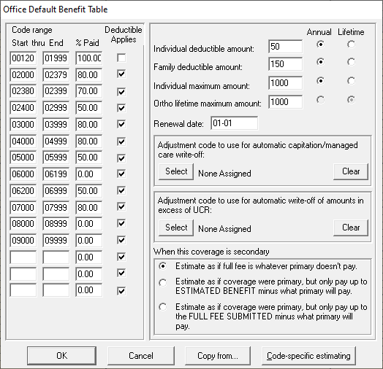Click Select for capitation/managed care write-off code
Image resolution: width=383 pixels, height=369 pixels.
(176, 171)
